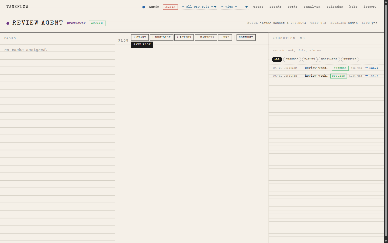Place an End node in the flow
The width and height of the screenshot is (388, 243).
225,37
